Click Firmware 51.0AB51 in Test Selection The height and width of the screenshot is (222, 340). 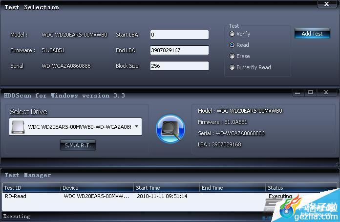coord(53,50)
